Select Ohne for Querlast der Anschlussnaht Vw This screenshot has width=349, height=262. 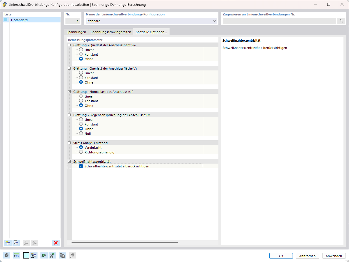81,59
